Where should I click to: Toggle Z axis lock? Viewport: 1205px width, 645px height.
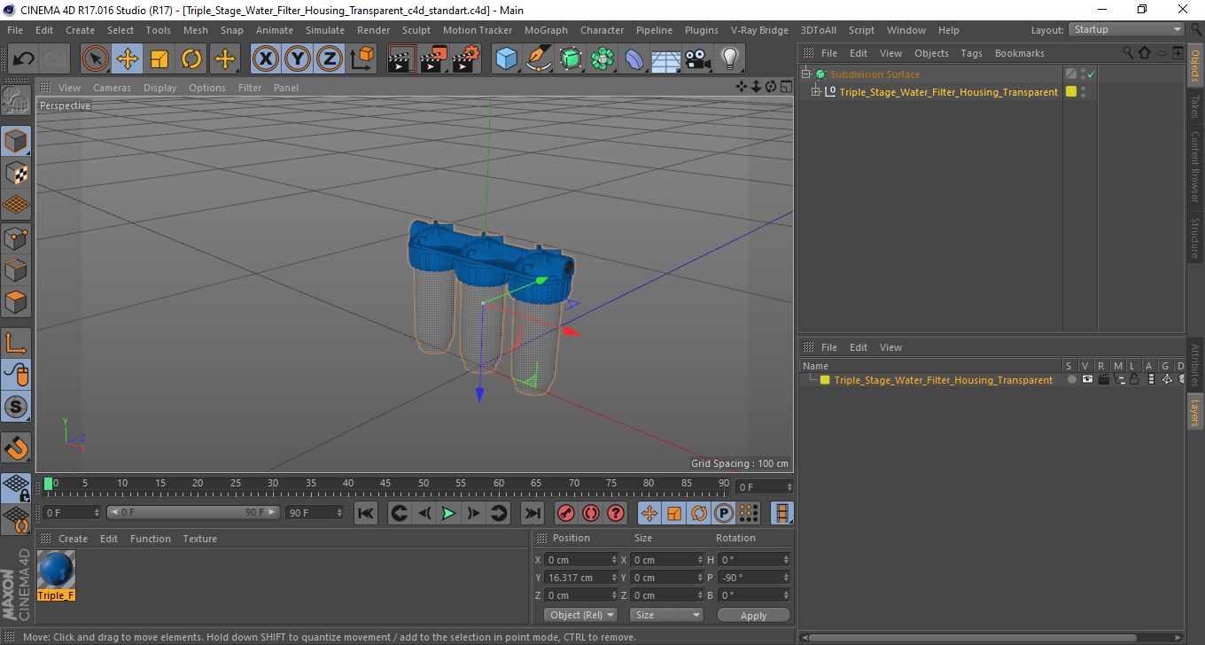[330, 59]
